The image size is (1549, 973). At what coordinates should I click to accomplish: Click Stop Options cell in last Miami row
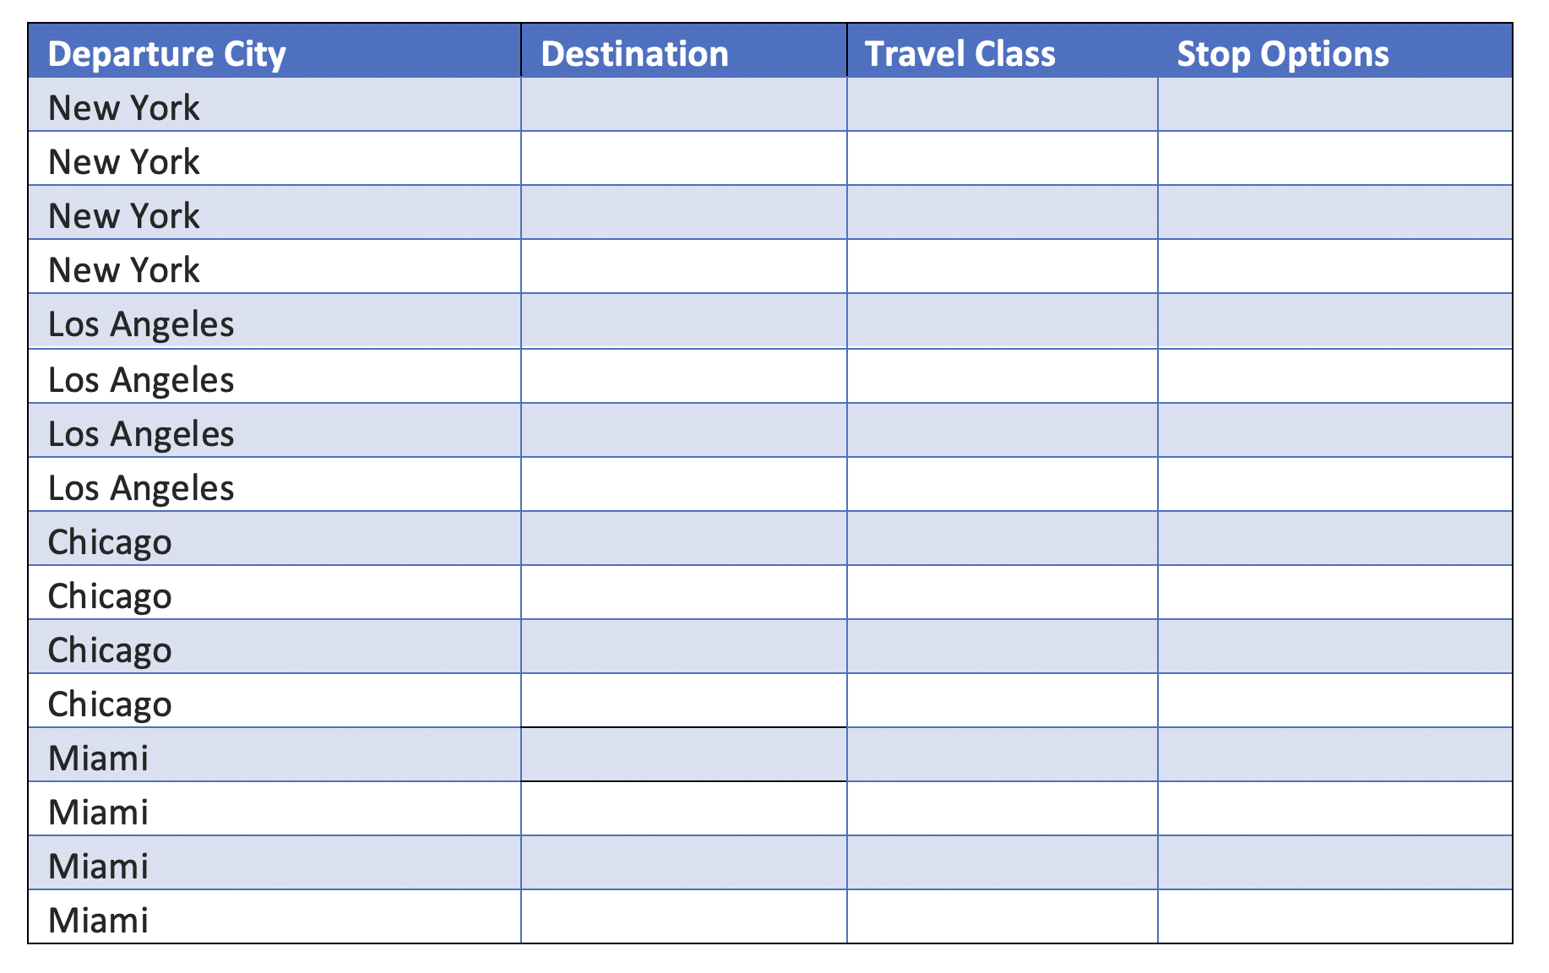[x=1334, y=917]
